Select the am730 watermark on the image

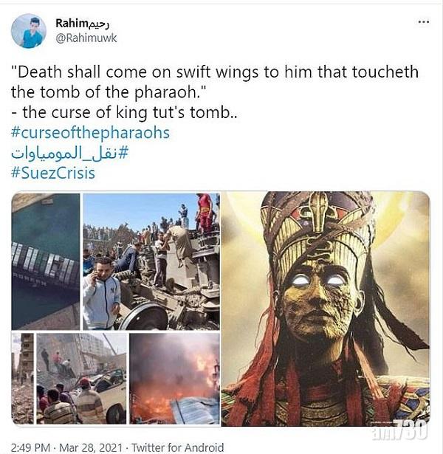tap(399, 430)
